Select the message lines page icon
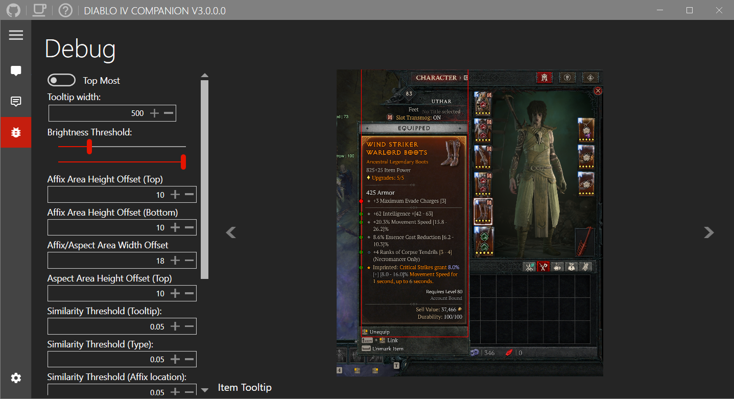734x399 pixels. [16, 102]
